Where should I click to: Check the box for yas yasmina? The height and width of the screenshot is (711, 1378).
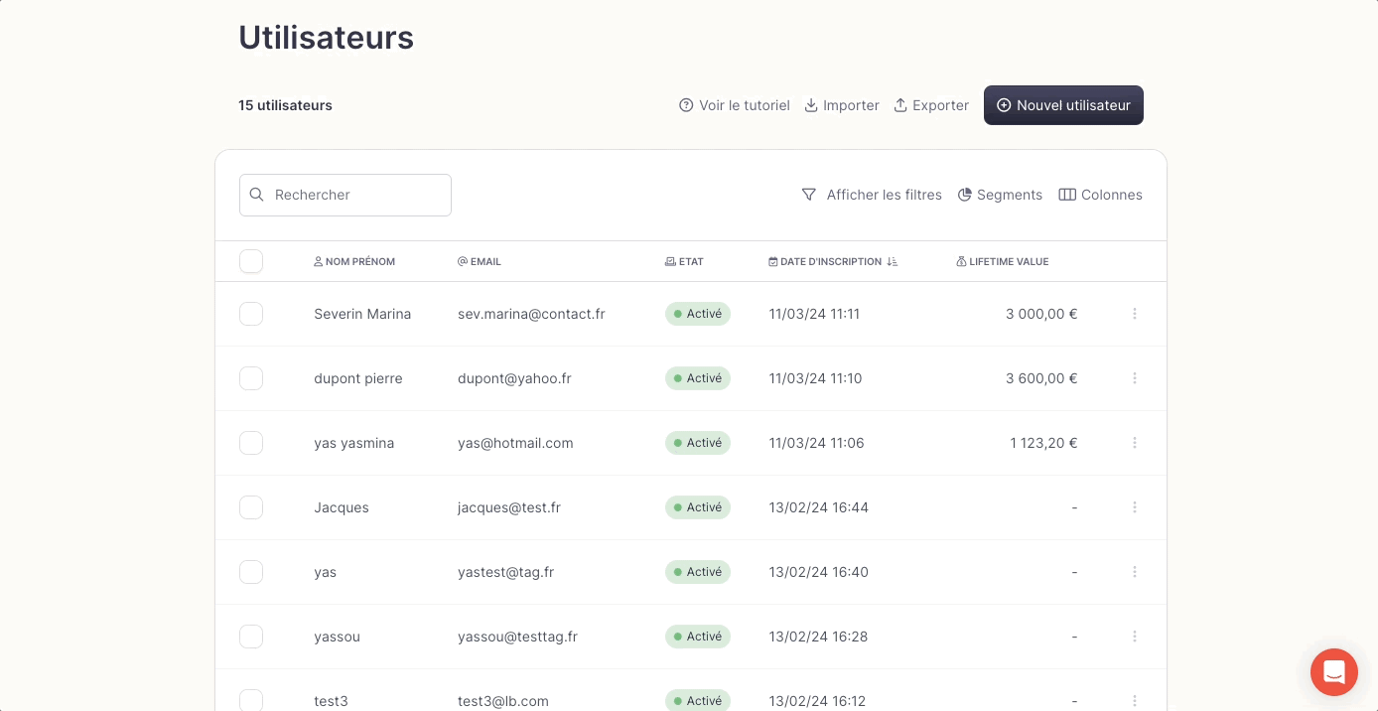pyautogui.click(x=251, y=443)
